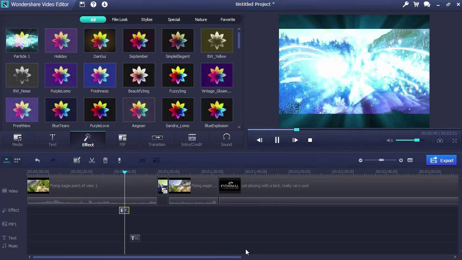The image size is (462, 260).
Task: Switch to the Nature effects category
Action: tap(201, 19)
